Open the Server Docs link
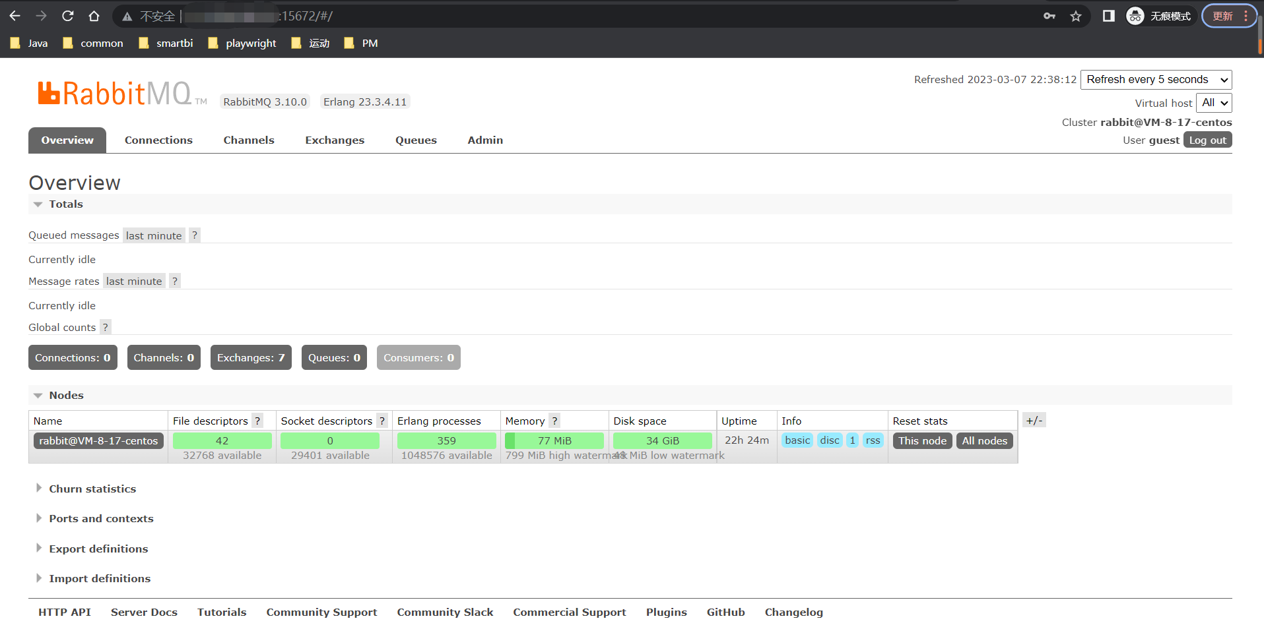 [144, 612]
